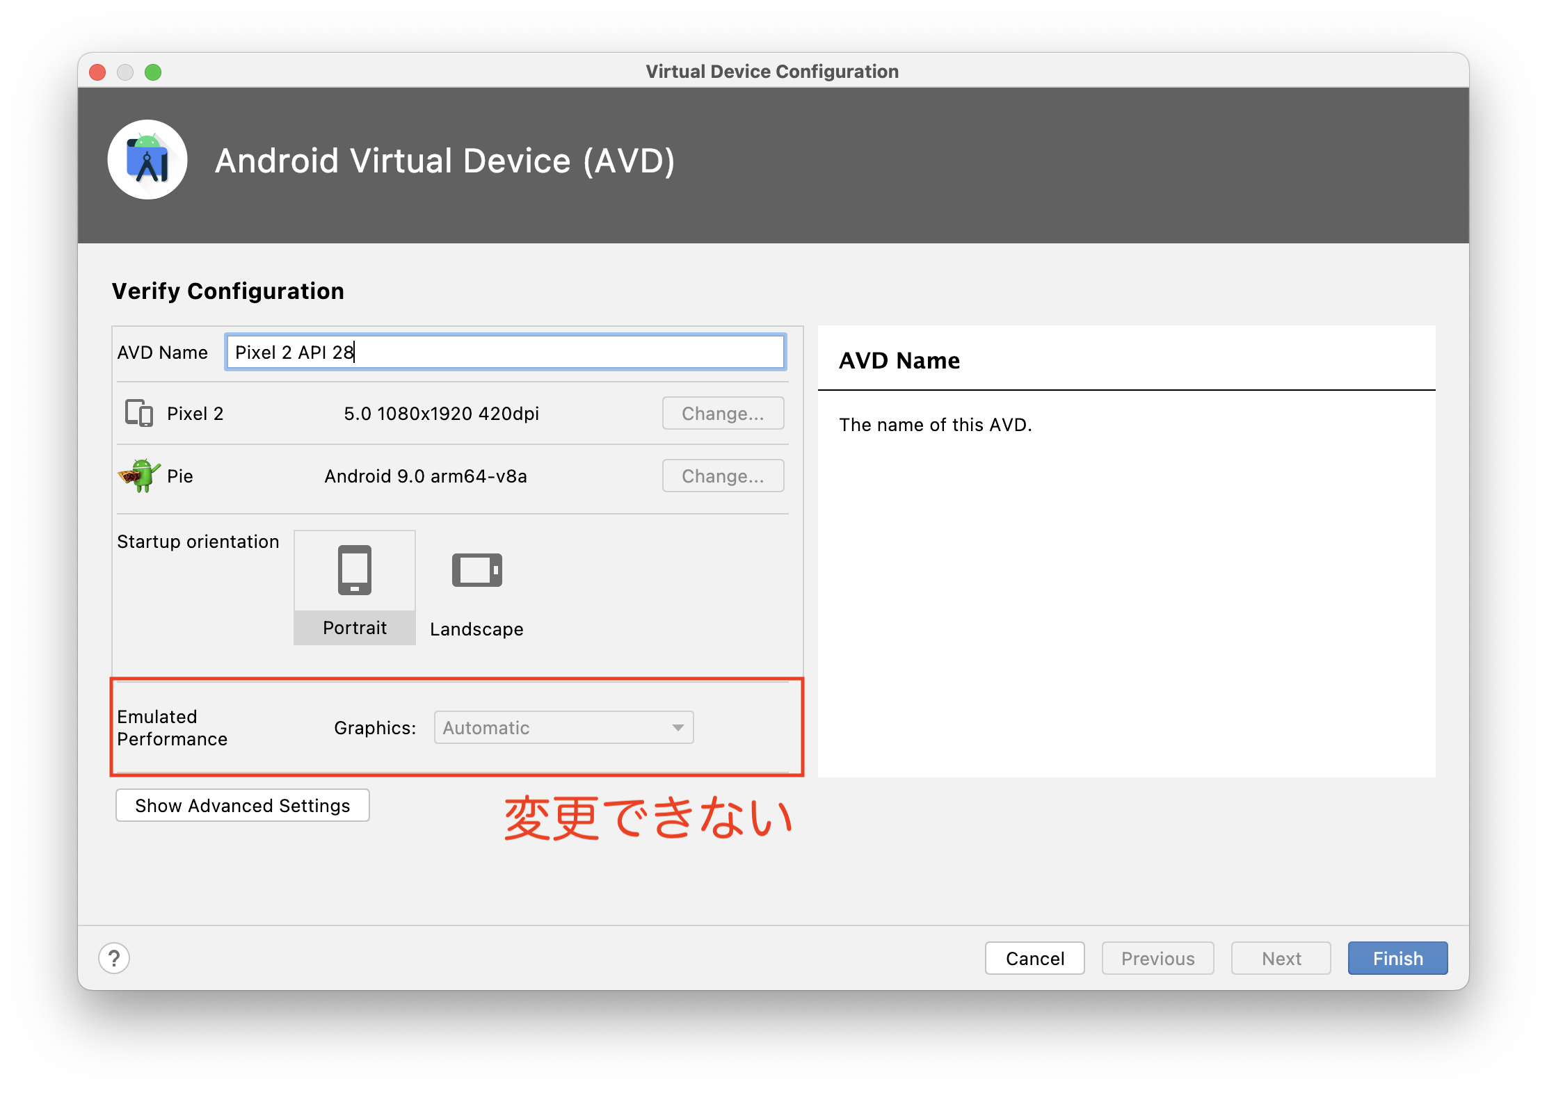The width and height of the screenshot is (1547, 1093).
Task: Select Landscape startup orientation
Action: 476,588
